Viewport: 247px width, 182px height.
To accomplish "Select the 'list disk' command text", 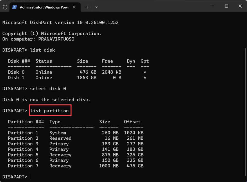I will (x=42, y=50).
